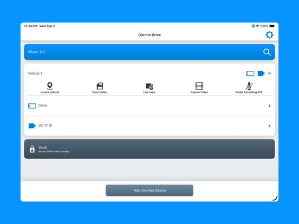Open the DC X110 row chevron
Screen dimensions: 299x224
point(269,126)
